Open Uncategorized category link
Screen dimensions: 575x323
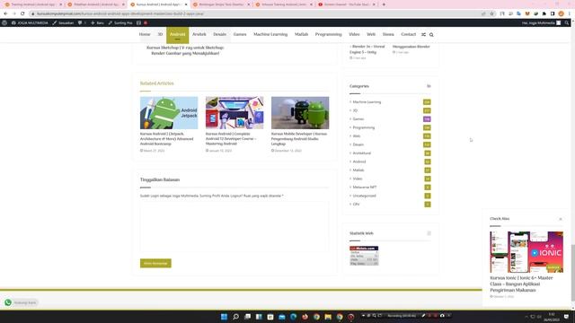pos(364,196)
